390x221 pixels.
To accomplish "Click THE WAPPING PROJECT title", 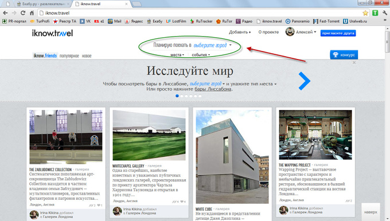I will (294, 165).
